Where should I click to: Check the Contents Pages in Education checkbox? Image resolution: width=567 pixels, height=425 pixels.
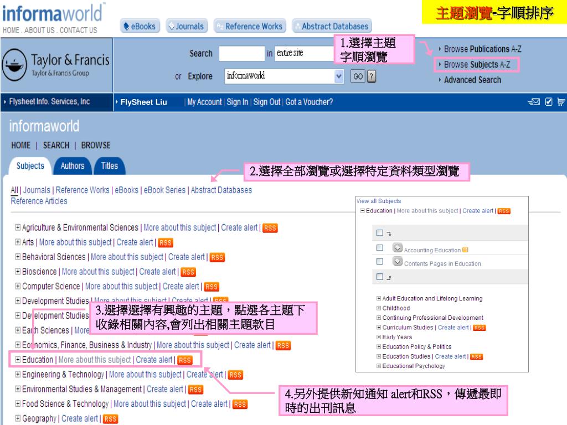[x=380, y=261]
